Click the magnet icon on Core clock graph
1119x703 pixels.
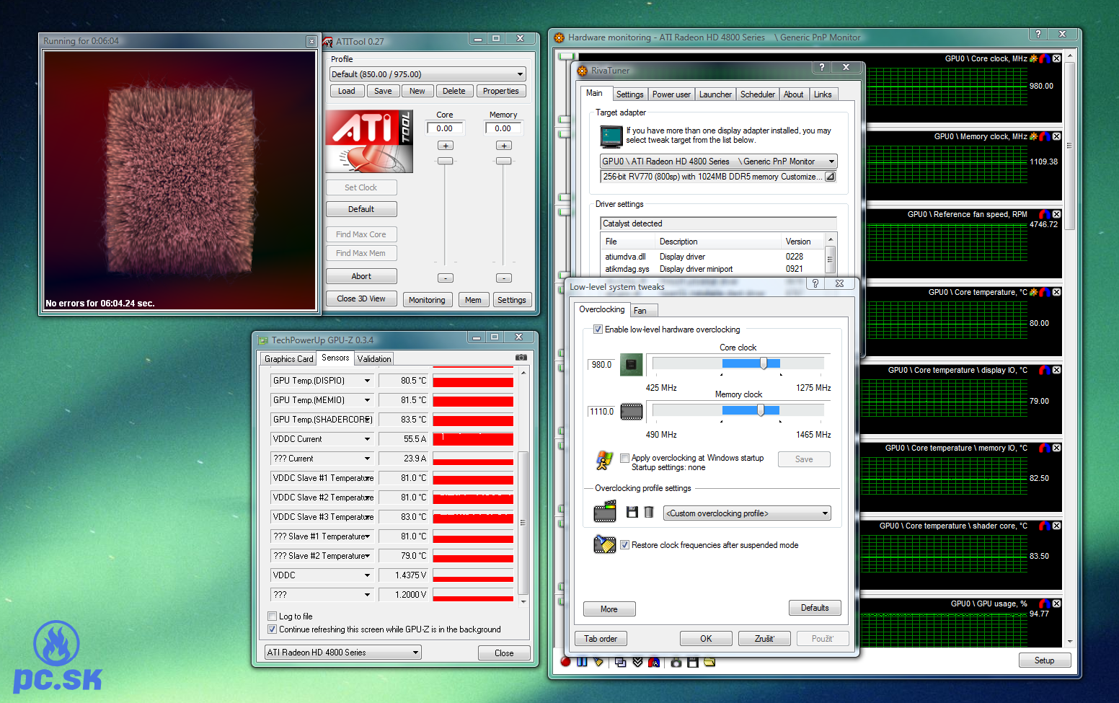pos(1045,58)
